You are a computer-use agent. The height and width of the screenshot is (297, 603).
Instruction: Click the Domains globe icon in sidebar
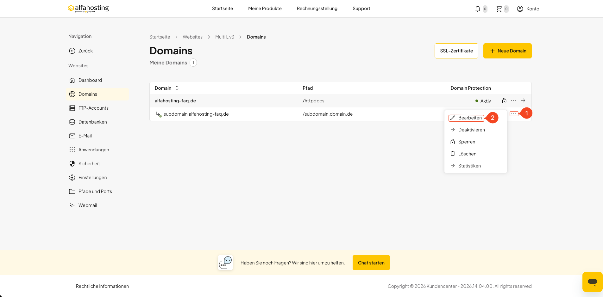72,94
